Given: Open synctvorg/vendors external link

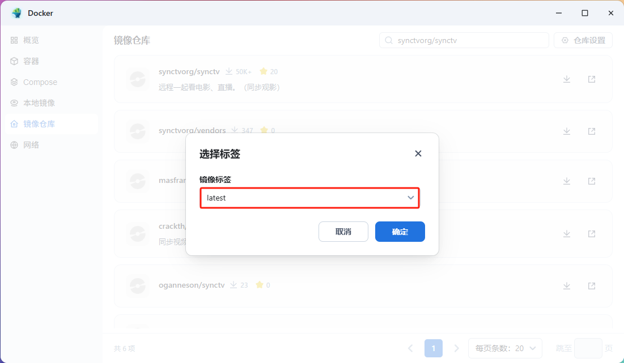Looking at the screenshot, I should (592, 131).
